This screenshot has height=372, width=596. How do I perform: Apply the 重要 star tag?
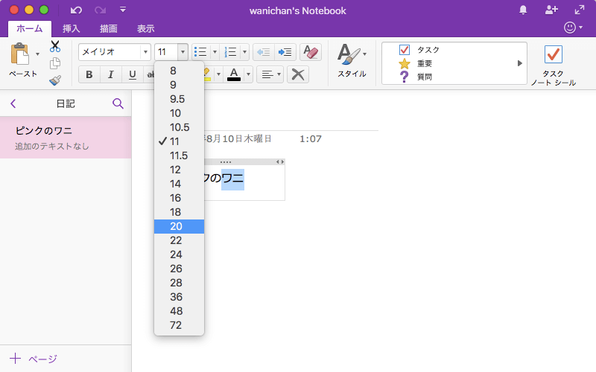point(416,63)
